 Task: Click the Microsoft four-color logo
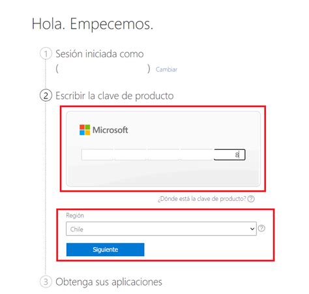(x=85, y=130)
